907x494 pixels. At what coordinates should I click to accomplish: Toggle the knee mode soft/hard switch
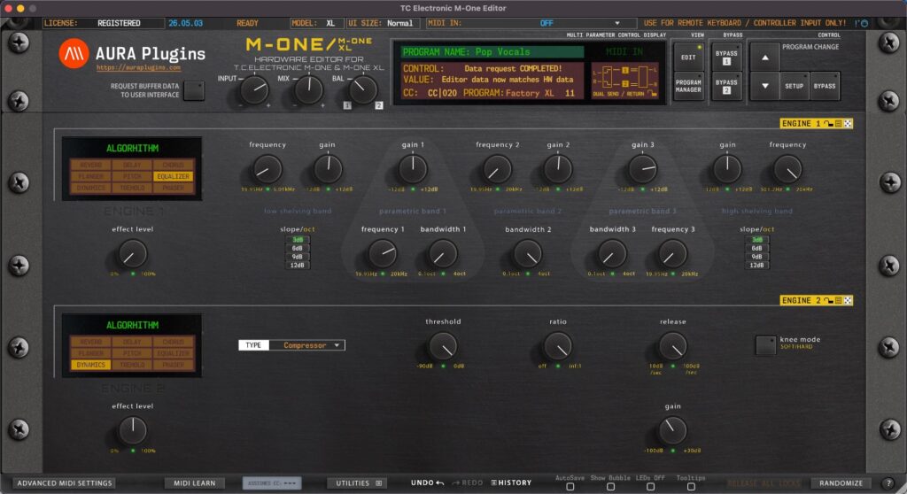click(x=766, y=345)
